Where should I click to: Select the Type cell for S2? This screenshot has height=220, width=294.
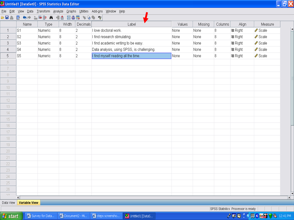click(x=48, y=37)
